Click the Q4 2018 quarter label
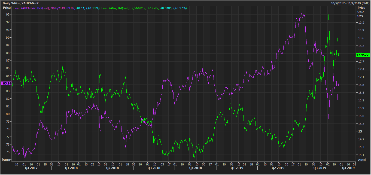371x175 pixels. 196,168
